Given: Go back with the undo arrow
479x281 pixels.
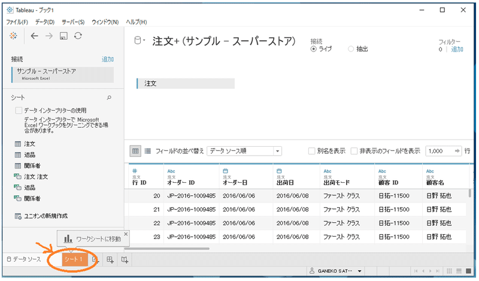Looking at the screenshot, I should coord(34,36).
